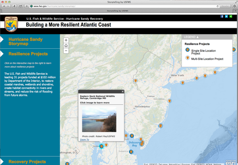The width and height of the screenshot is (238, 165).
Task: Click westernmost Long Island marker
Action: click(x=183, y=83)
